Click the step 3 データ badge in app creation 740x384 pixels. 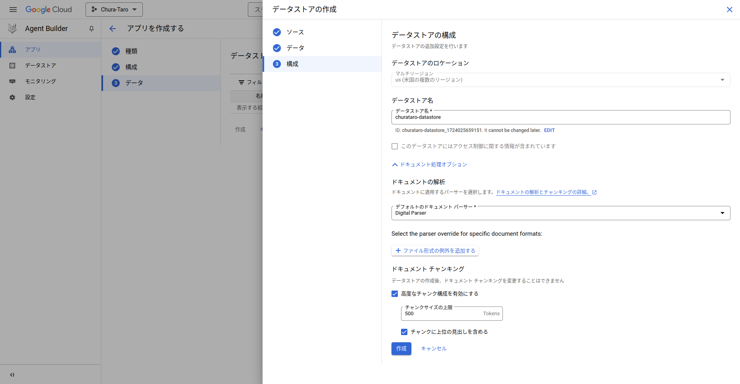point(116,83)
